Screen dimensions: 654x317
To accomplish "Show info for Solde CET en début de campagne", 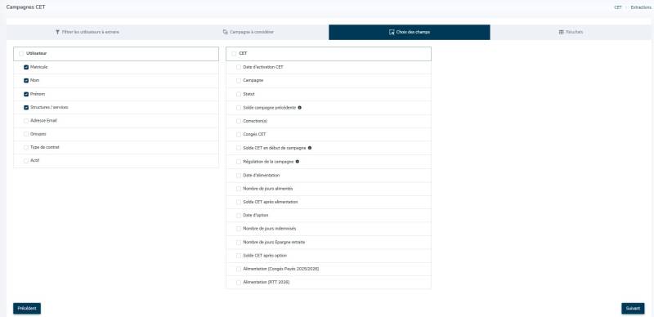I will click(x=310, y=148).
